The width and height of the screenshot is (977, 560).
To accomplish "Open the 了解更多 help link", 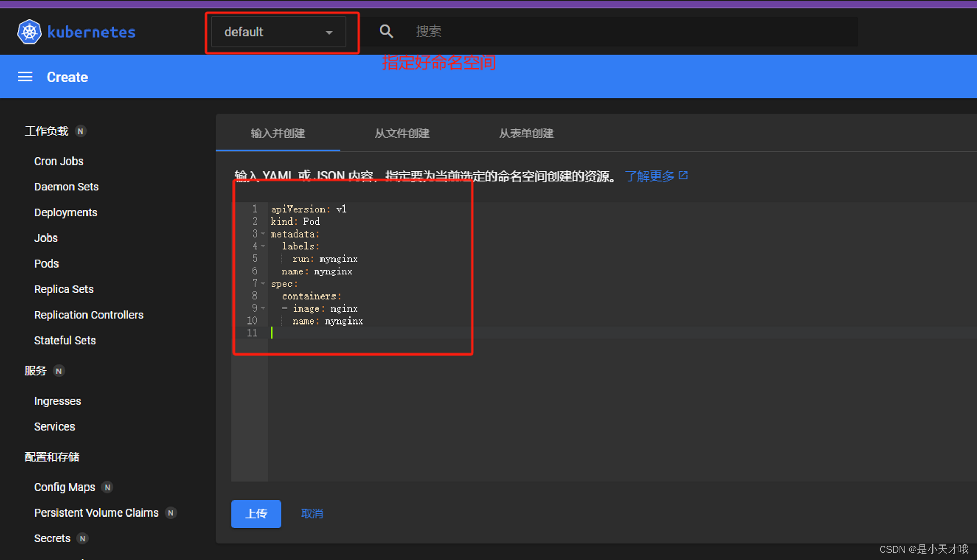I will pos(649,176).
